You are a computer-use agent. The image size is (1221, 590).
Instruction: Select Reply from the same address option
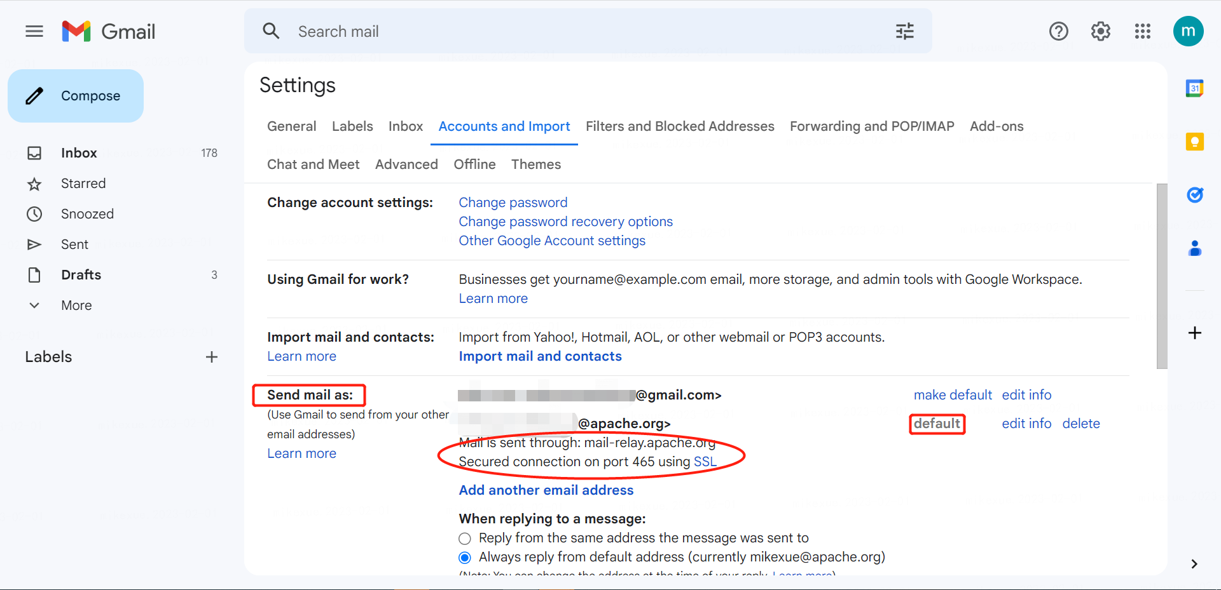point(465,539)
